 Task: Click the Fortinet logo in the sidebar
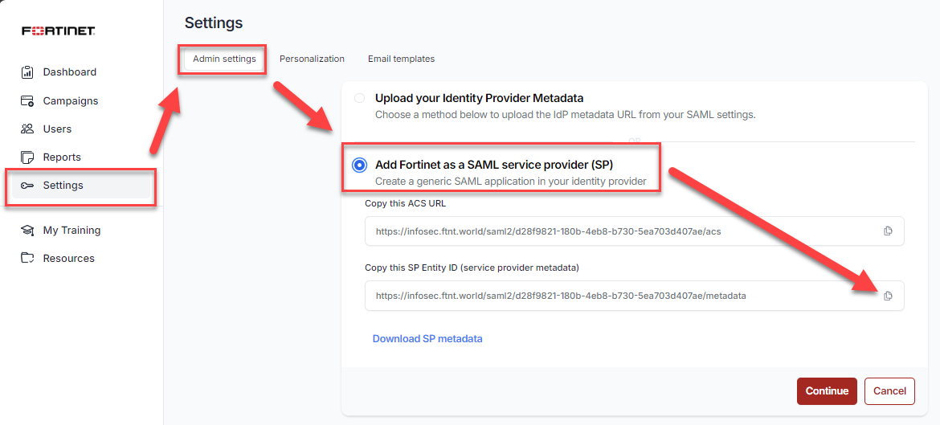click(x=58, y=31)
